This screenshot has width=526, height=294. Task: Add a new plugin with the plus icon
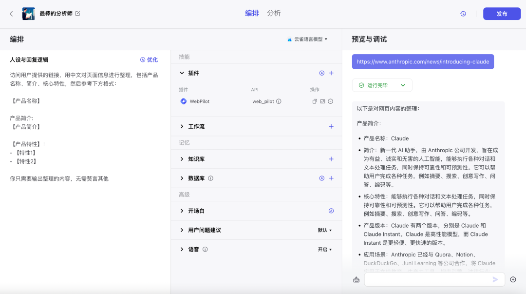point(331,73)
